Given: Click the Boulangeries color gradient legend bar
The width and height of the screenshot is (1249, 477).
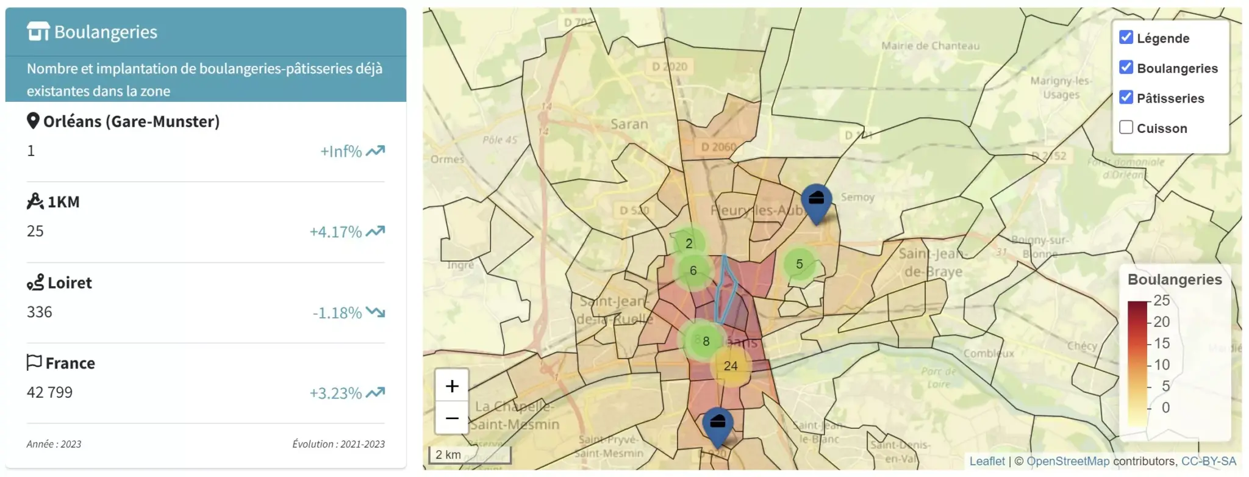Looking at the screenshot, I should point(1137,363).
